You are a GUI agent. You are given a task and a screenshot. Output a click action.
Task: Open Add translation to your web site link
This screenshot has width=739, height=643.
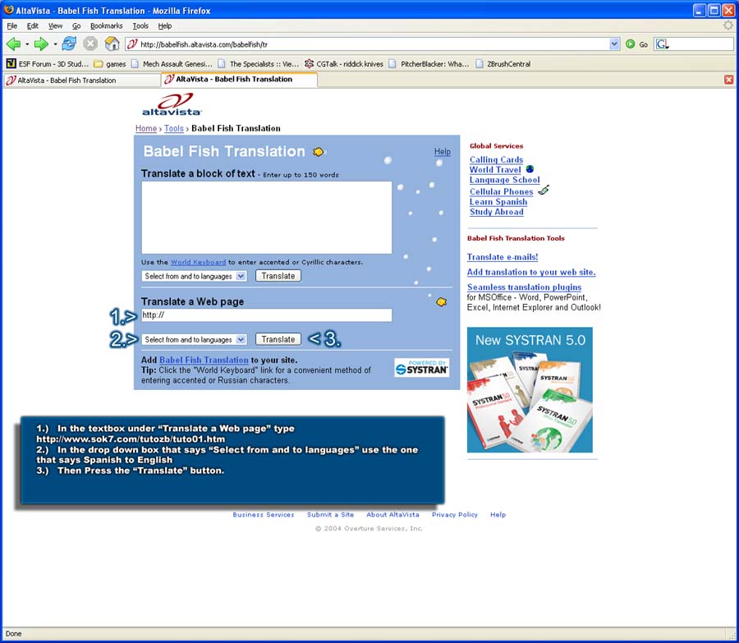531,272
